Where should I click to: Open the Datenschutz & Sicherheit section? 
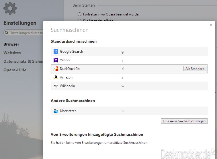pos(24,61)
